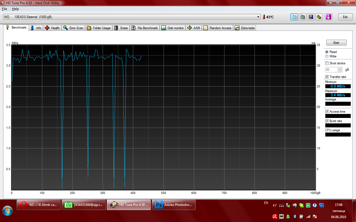Click the HD Tune title bar icon

click(3, 2)
